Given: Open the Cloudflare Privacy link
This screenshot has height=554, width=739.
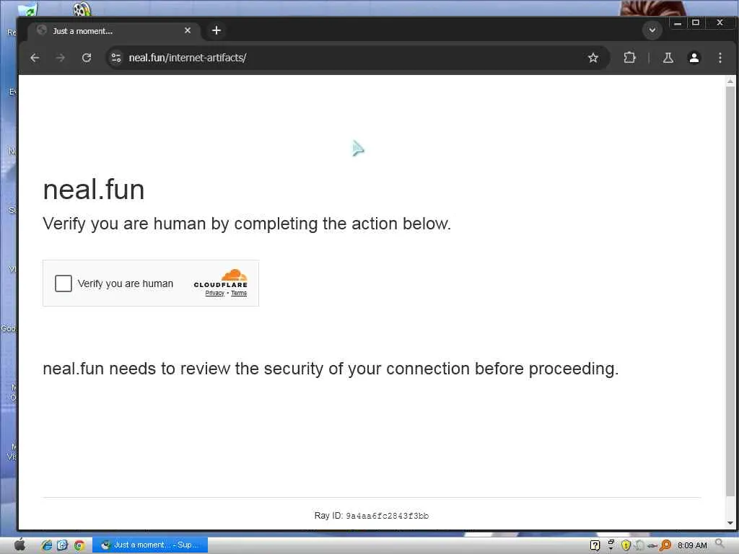Looking at the screenshot, I should (214, 293).
